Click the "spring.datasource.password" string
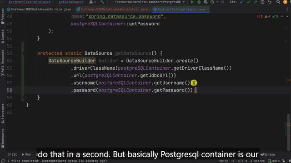 [x=124, y=16]
